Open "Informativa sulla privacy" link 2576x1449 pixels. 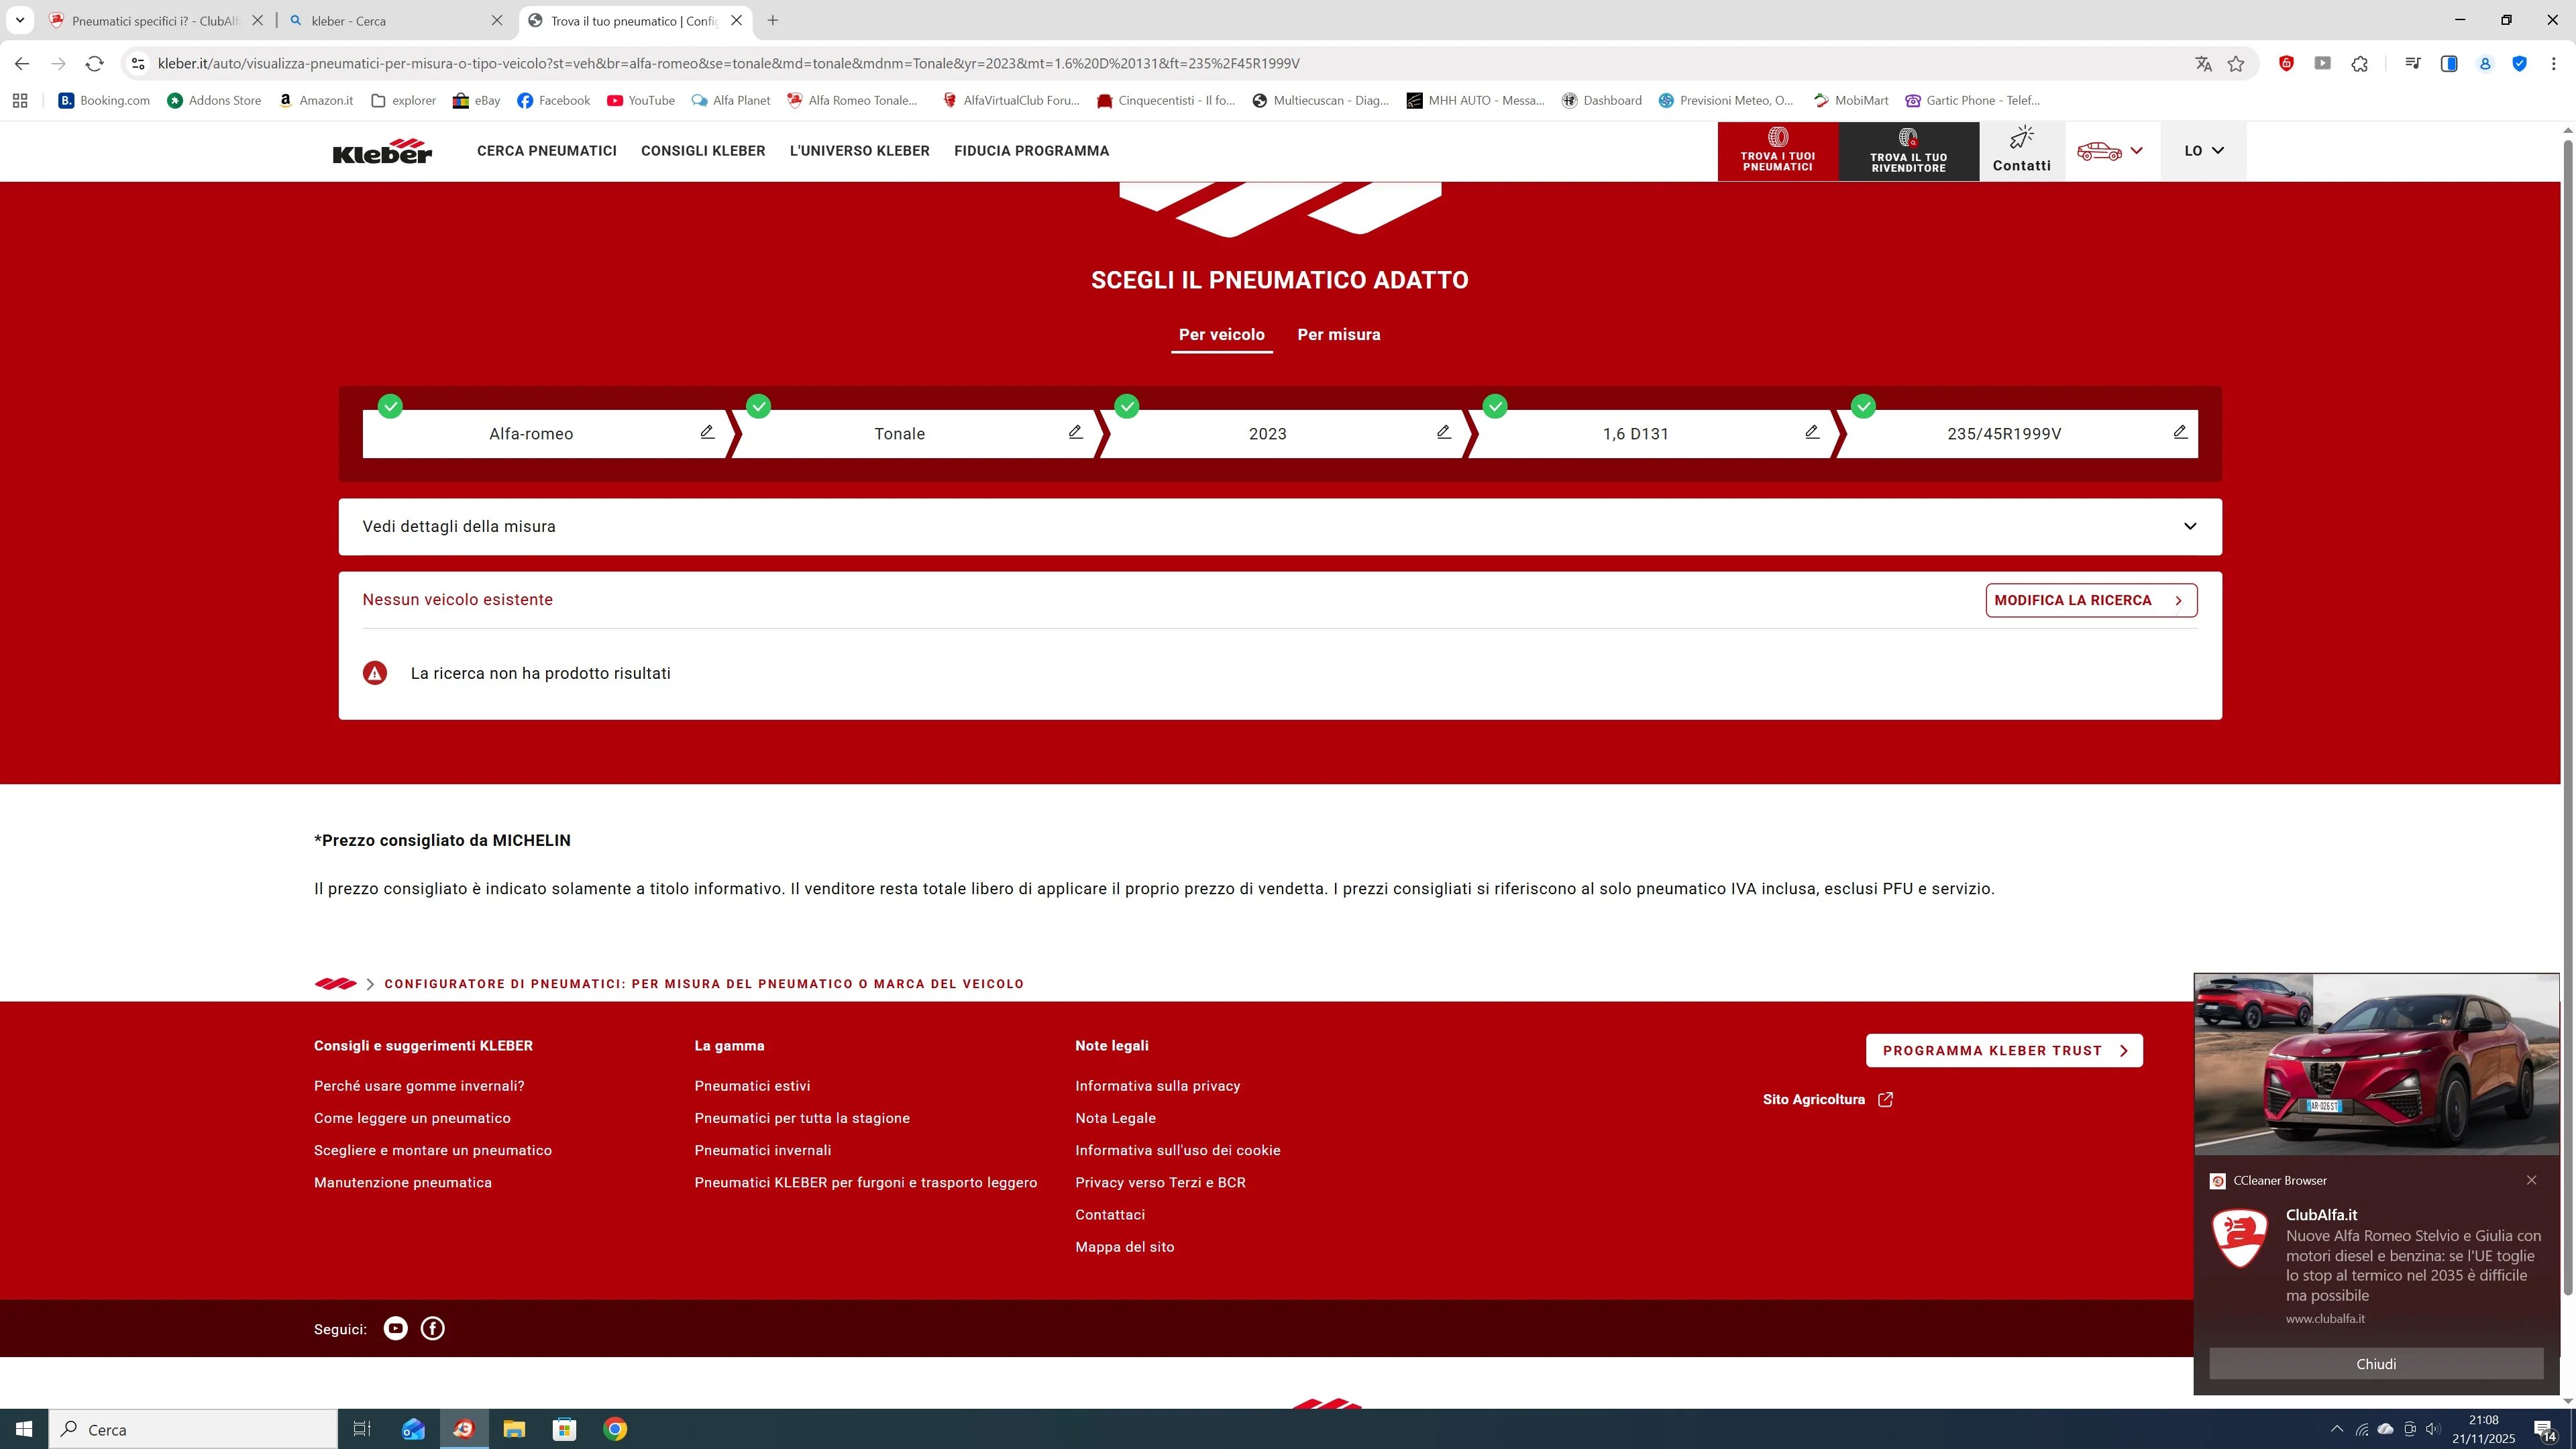point(1157,1085)
